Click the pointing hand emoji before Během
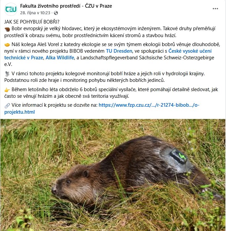The height and width of the screenshot is (231, 226). (7, 90)
